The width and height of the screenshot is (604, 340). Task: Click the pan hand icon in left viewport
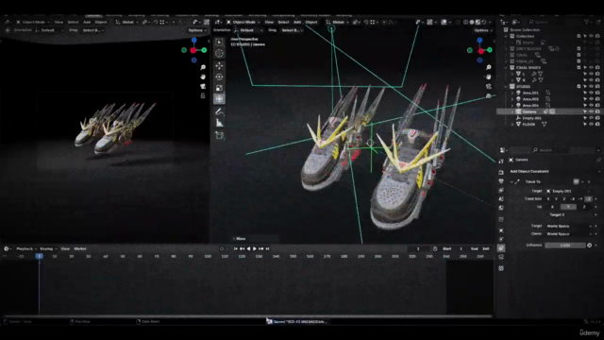click(203, 76)
